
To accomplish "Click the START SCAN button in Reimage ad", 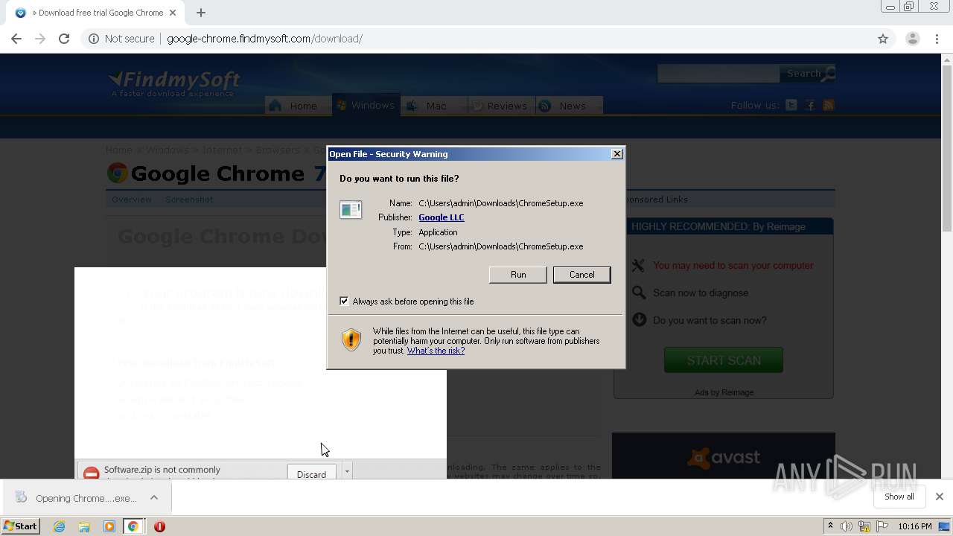I will [723, 360].
